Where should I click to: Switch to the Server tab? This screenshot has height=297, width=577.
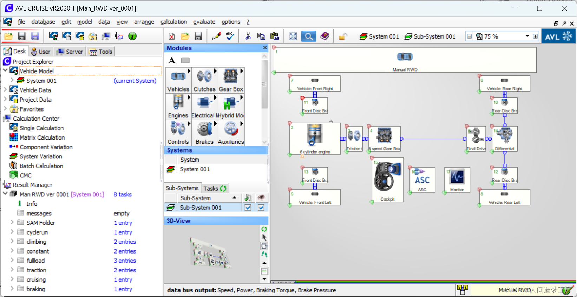(x=70, y=52)
